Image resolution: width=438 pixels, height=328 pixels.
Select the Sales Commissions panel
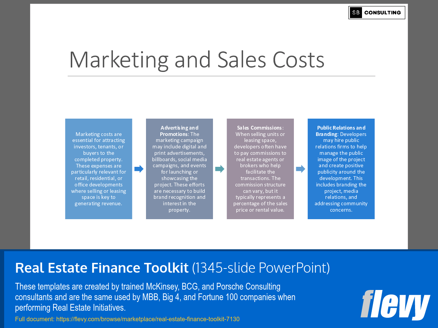coord(260,169)
